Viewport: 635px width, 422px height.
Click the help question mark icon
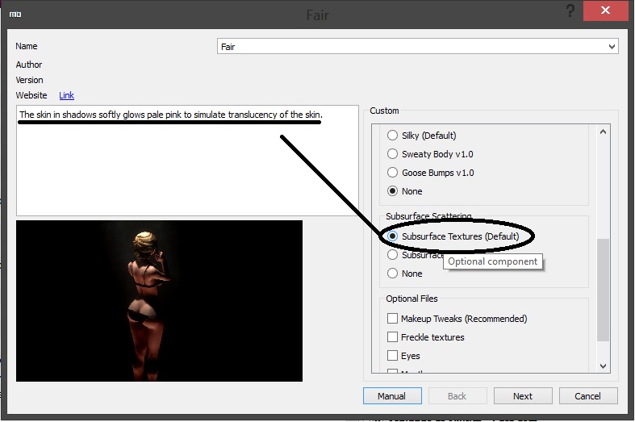click(570, 10)
